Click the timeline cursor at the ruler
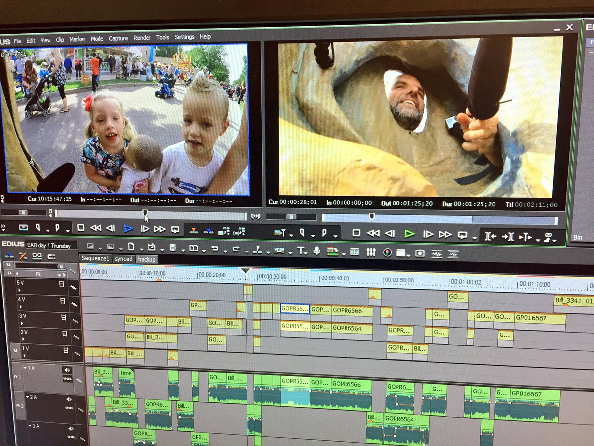 [x=246, y=271]
